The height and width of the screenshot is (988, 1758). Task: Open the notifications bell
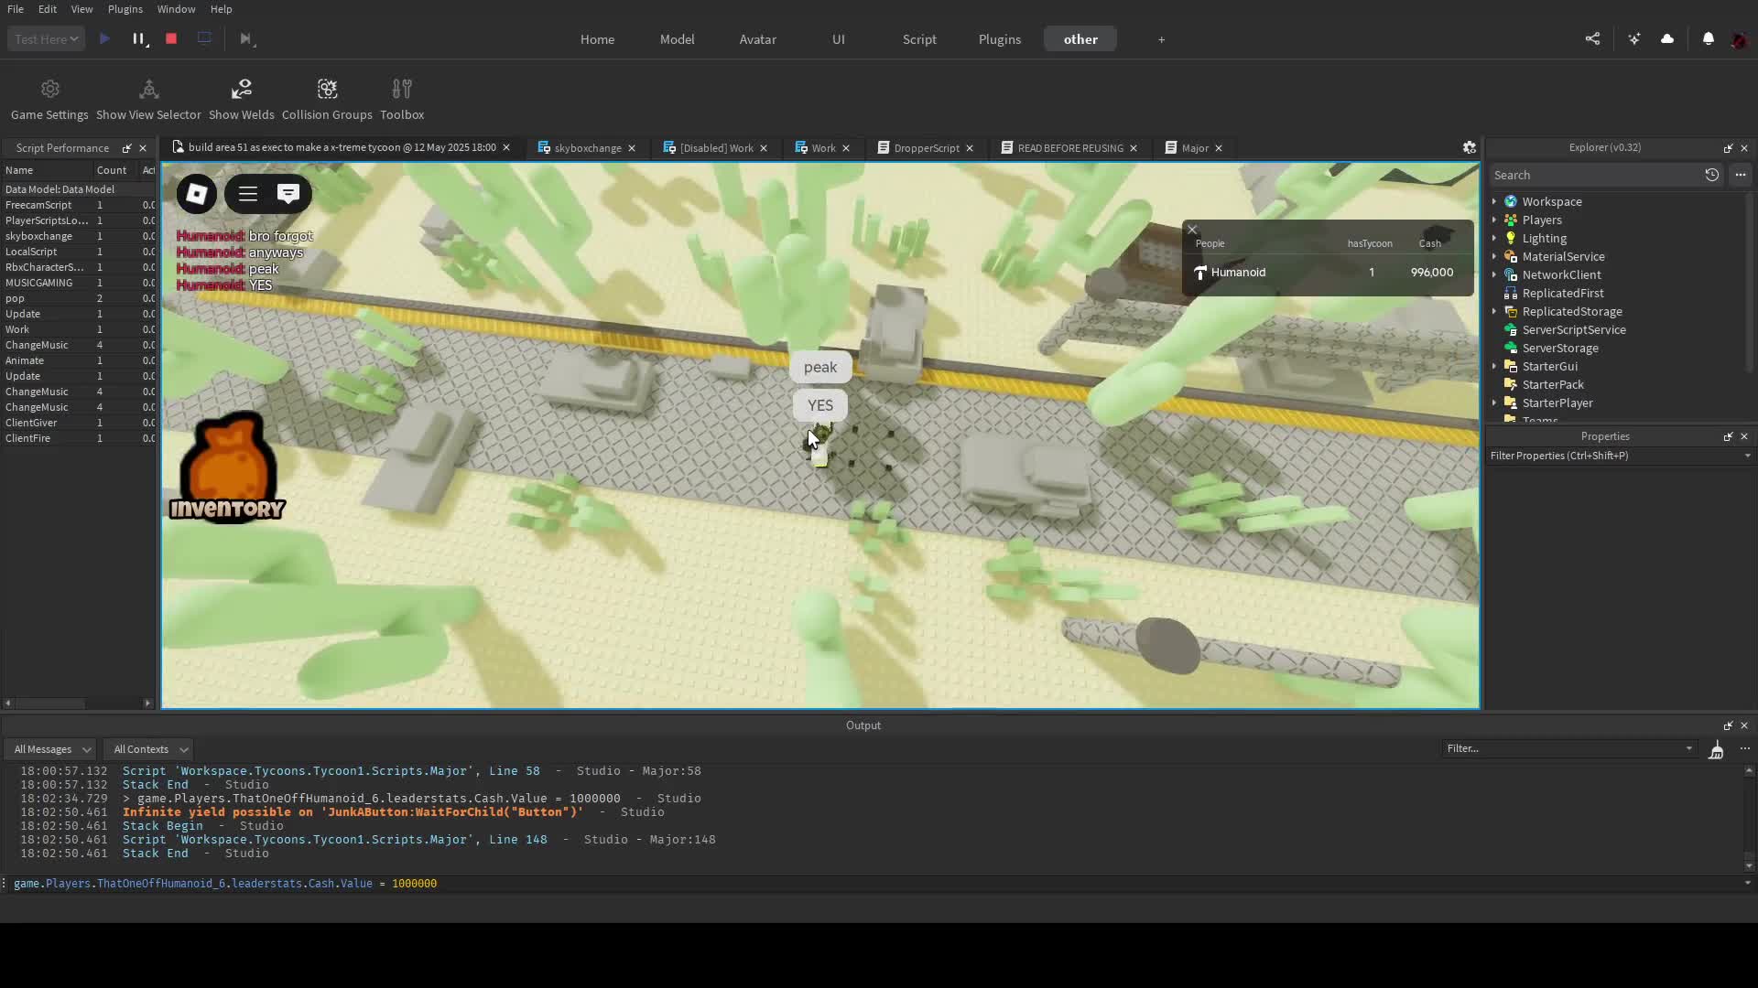coord(1708,38)
